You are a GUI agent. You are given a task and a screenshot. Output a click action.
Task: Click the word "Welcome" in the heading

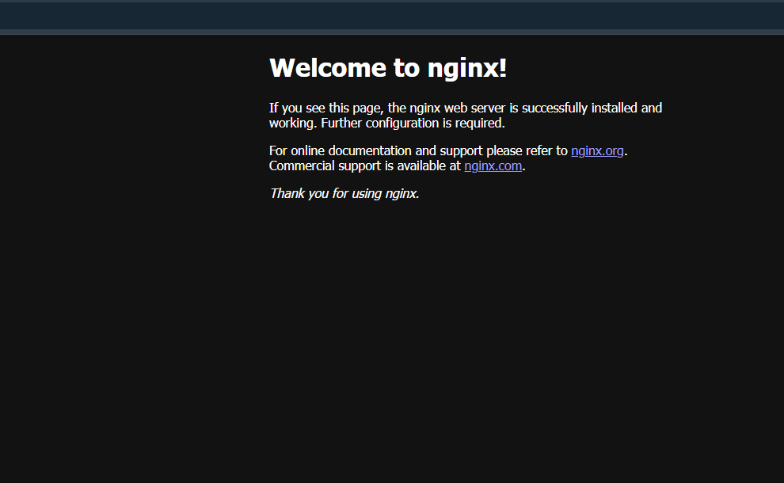pyautogui.click(x=327, y=68)
